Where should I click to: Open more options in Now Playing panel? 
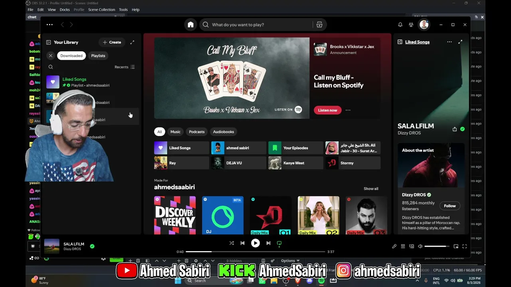pyautogui.click(x=450, y=42)
